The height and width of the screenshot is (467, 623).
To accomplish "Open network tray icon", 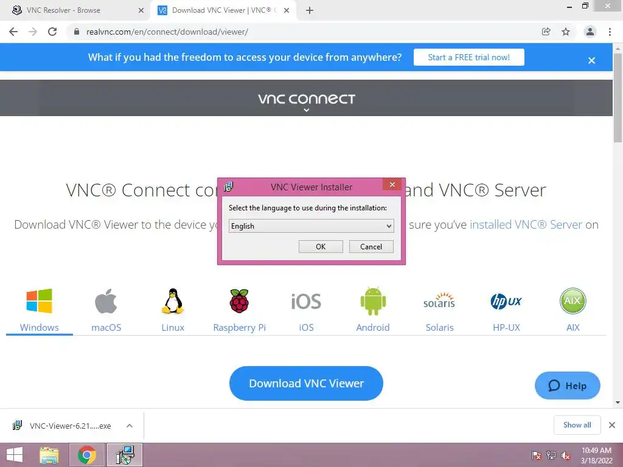I will 551,455.
